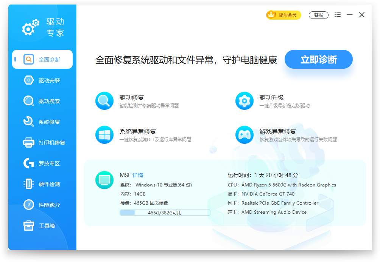The height and width of the screenshot is (262, 380).
Task: Open the 驱动修复 title text
Action: coord(132,97)
